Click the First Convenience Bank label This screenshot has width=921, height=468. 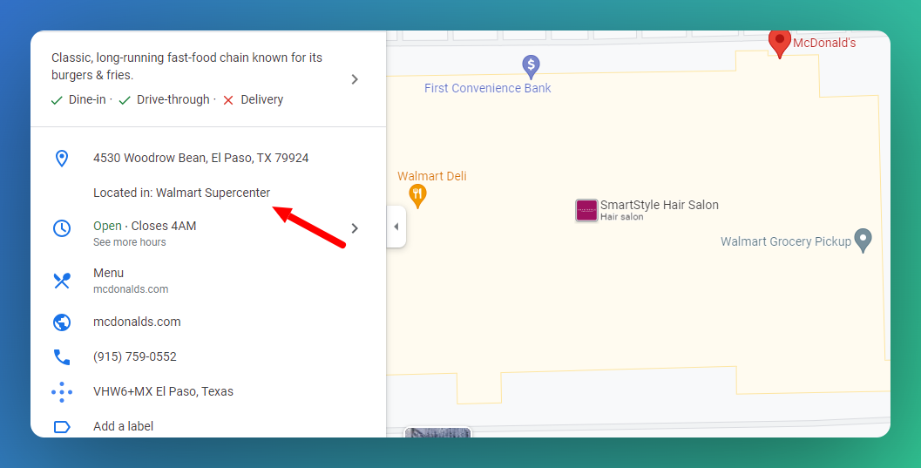pos(488,88)
